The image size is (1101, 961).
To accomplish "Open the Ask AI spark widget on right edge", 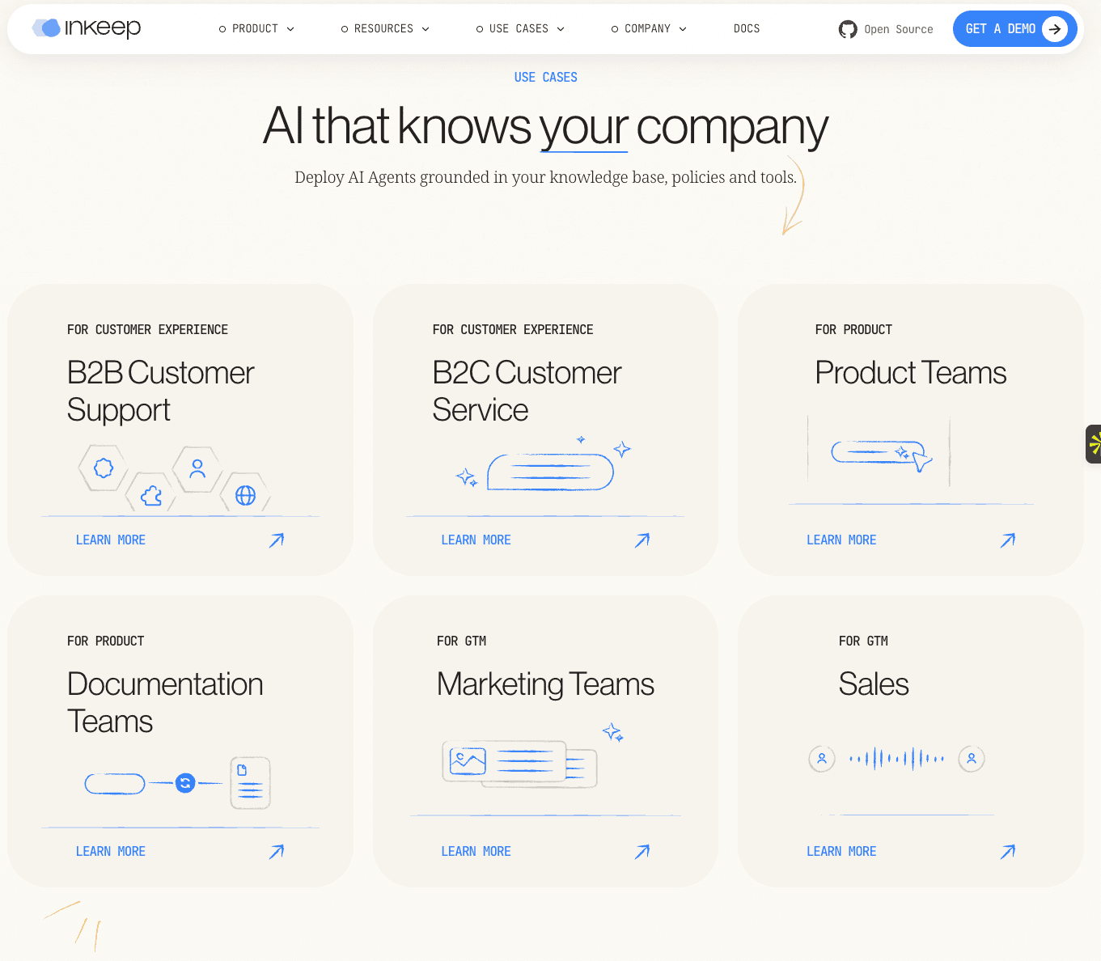I will tap(1095, 443).
